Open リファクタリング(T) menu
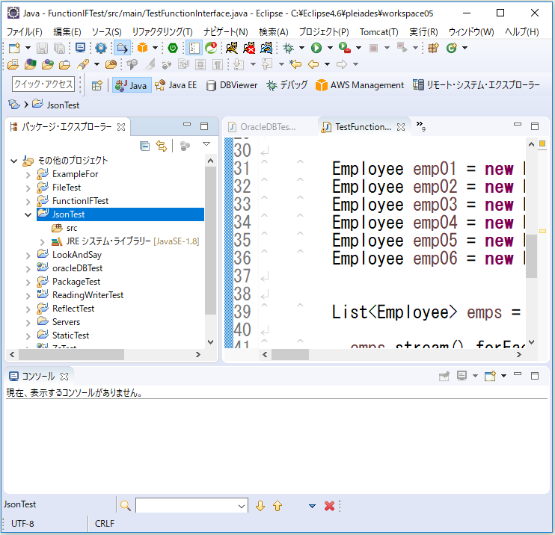The image size is (555, 535). click(162, 32)
